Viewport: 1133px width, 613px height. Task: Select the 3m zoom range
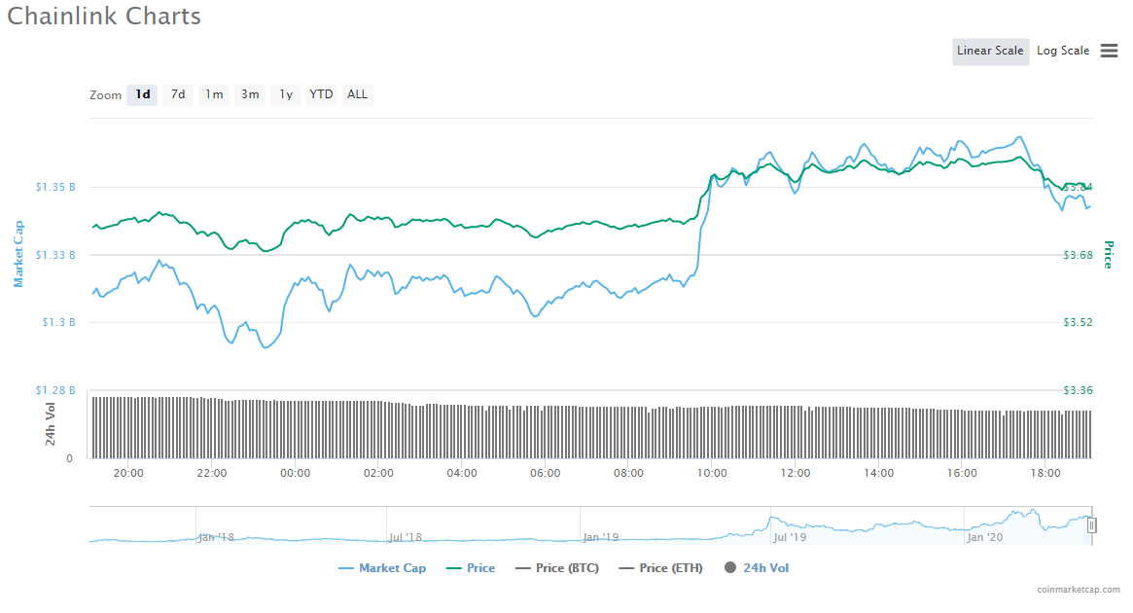point(250,94)
